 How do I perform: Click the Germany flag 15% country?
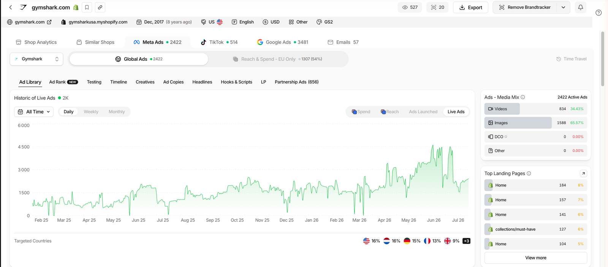(412, 241)
